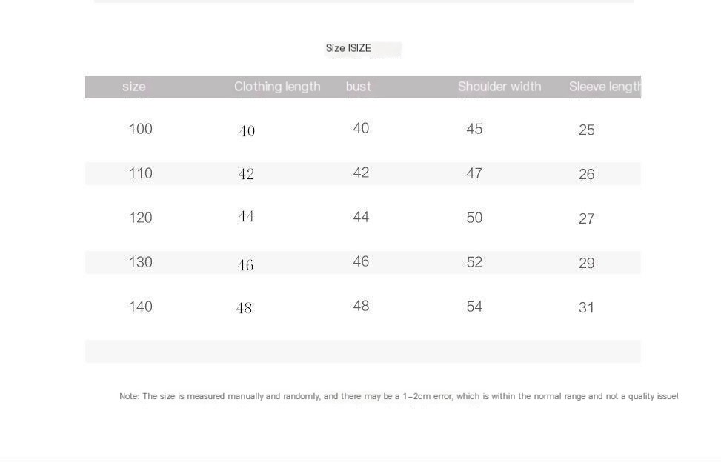Click size value 120 in the table
This screenshot has width=721, height=462.
(141, 218)
